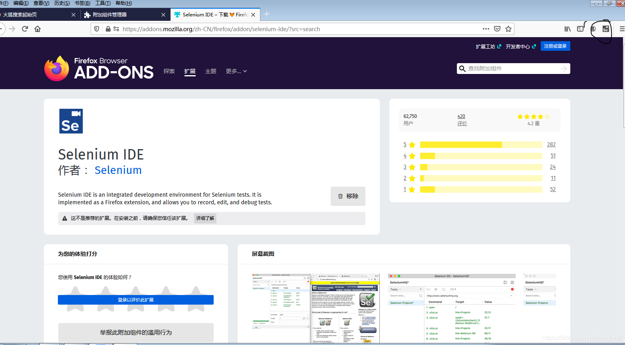The height and width of the screenshot is (345, 625).
Task: Open the 420 评价 reviews link
Action: click(462, 120)
